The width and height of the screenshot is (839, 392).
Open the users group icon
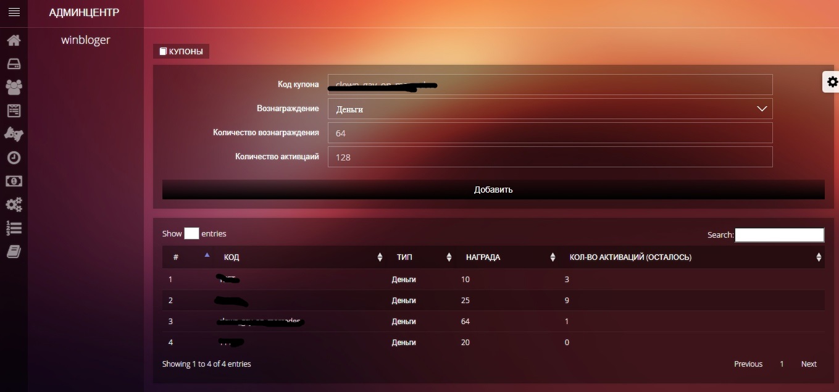[14, 87]
